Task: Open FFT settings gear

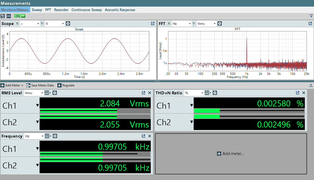Action: [220, 23]
